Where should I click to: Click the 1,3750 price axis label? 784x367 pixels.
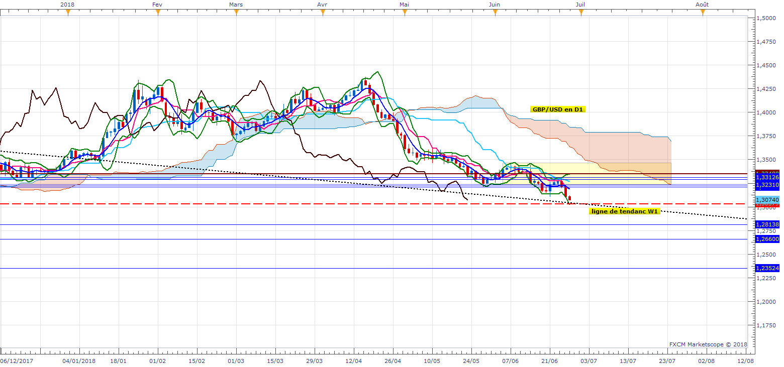click(x=767, y=136)
